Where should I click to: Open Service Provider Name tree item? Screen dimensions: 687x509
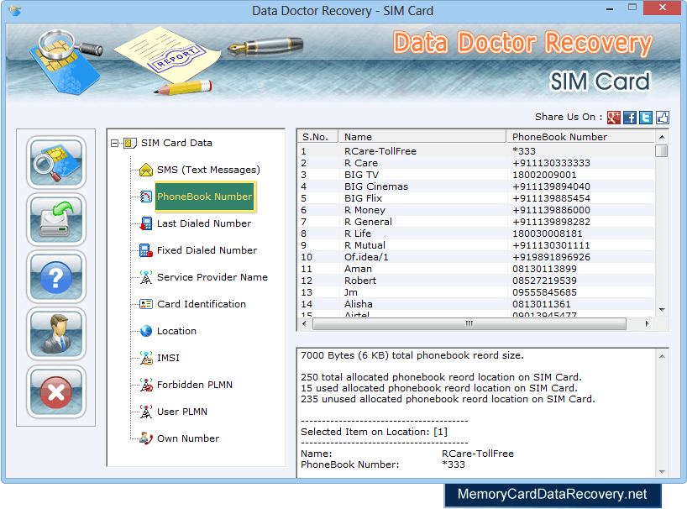coord(212,277)
